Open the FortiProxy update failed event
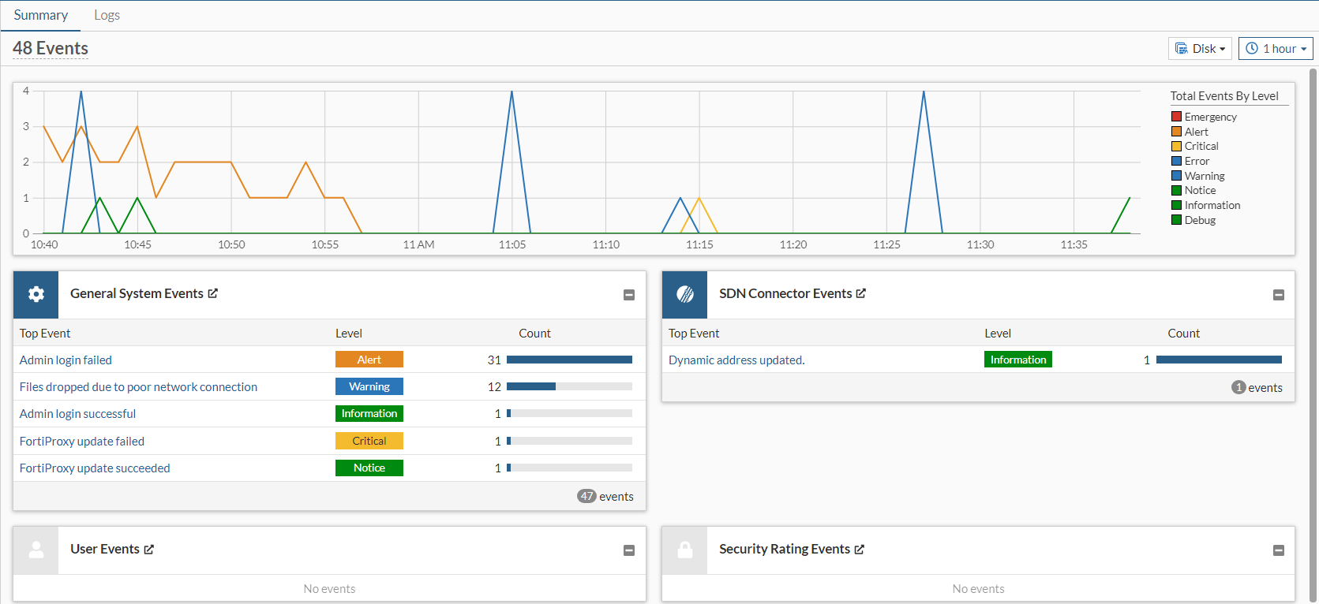Viewport: 1319px width, 604px height. tap(82, 442)
